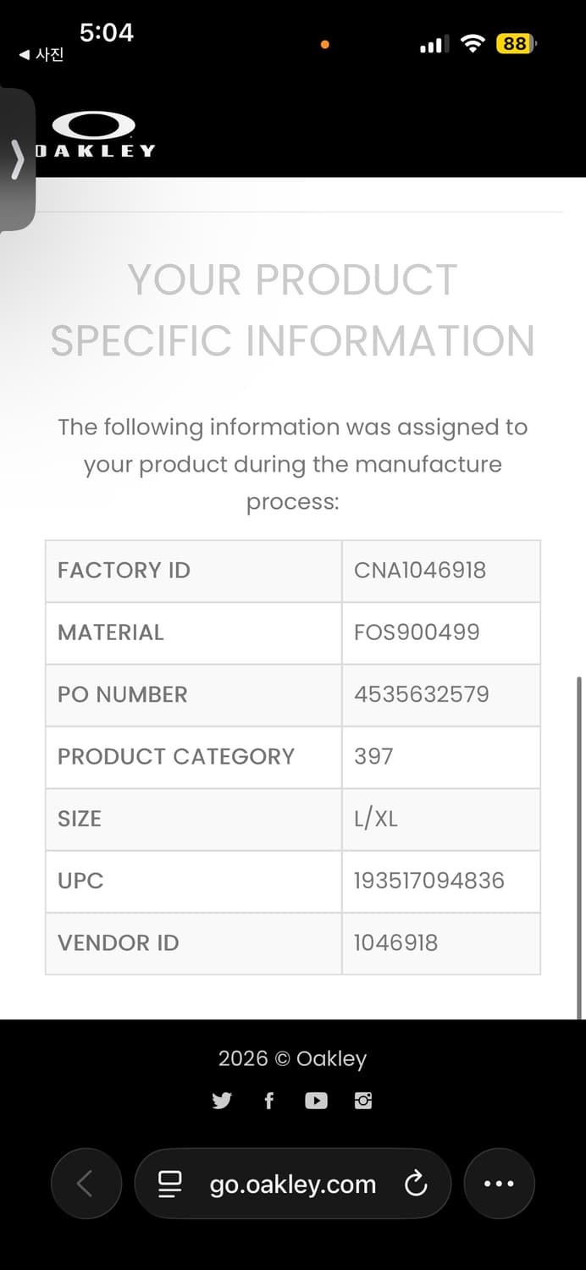Open Oakley's Twitter page icon
This screenshot has height=1270, width=586.
tap(222, 1101)
